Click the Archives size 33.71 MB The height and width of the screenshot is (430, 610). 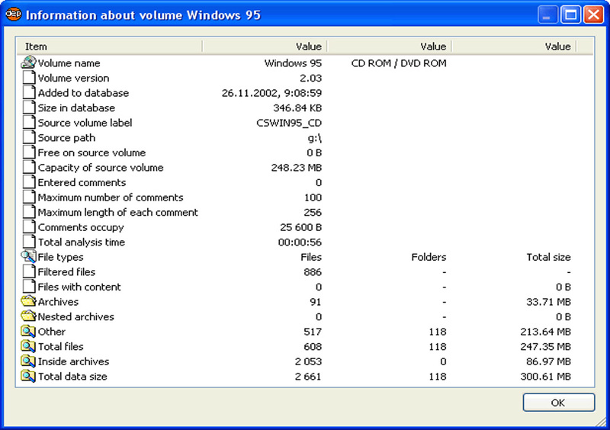[x=548, y=302]
